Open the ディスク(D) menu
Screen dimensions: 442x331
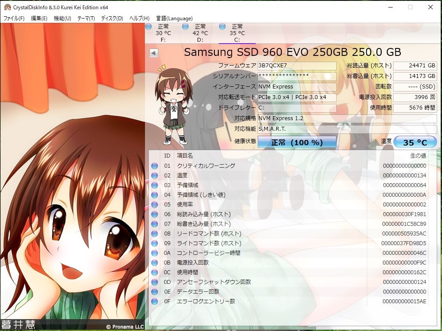click(x=112, y=18)
